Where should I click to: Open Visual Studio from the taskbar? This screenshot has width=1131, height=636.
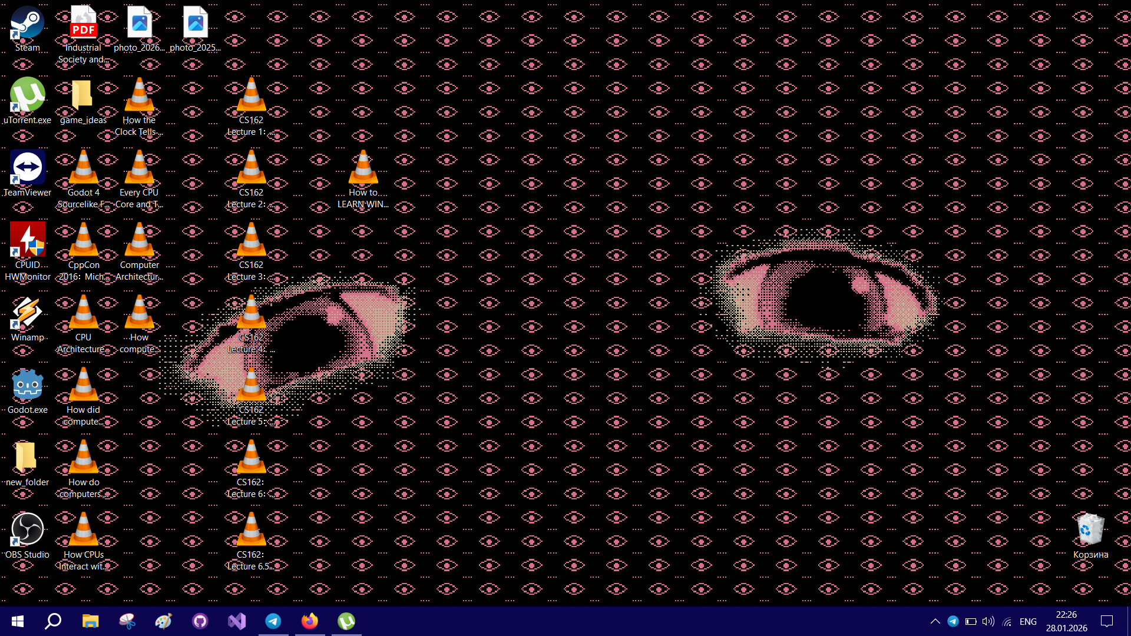[237, 621]
